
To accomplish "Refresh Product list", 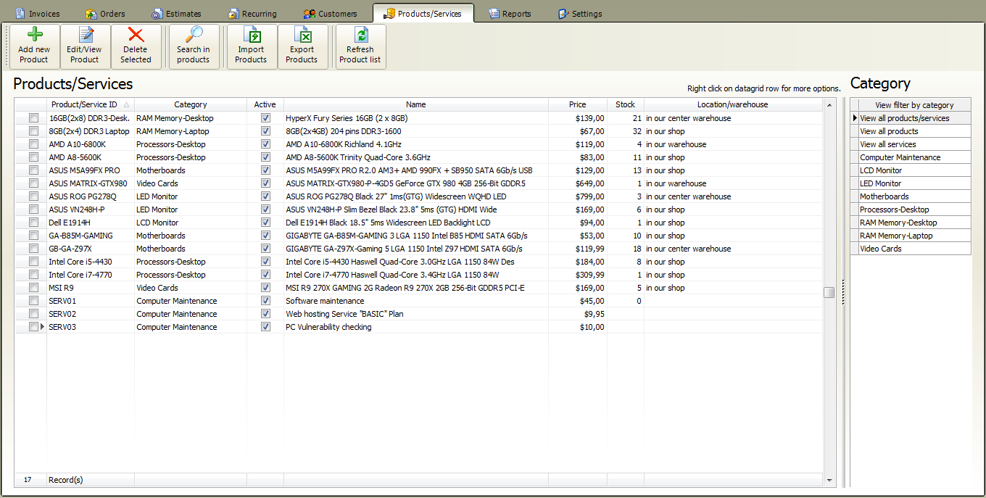I will click(x=360, y=47).
